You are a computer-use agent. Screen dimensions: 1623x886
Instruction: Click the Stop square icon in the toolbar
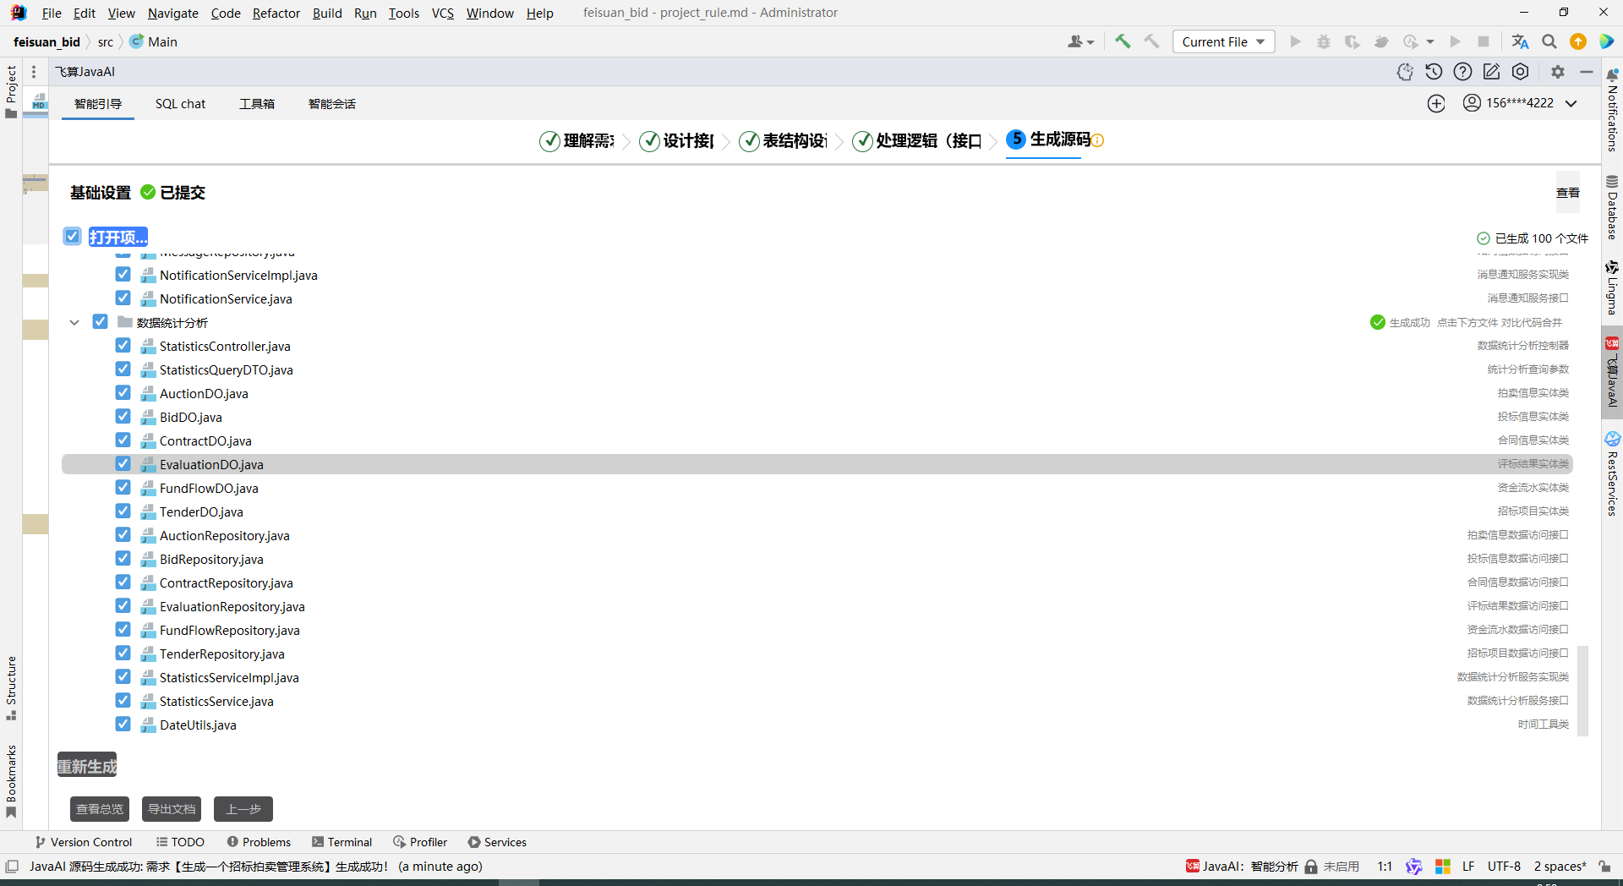click(1484, 41)
